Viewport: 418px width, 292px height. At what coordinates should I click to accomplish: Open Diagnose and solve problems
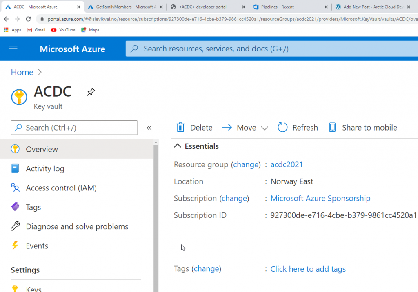point(77,226)
